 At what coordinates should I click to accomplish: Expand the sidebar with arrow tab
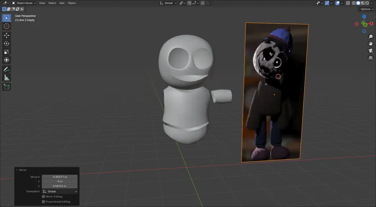[x=375, y=17]
